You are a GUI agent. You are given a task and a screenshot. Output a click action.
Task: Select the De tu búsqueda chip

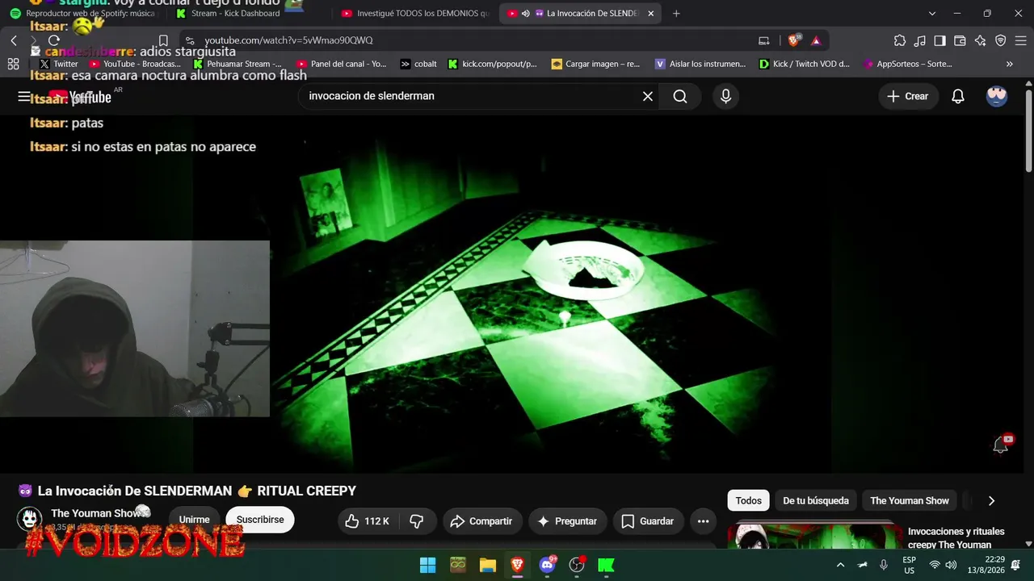pyautogui.click(x=816, y=500)
